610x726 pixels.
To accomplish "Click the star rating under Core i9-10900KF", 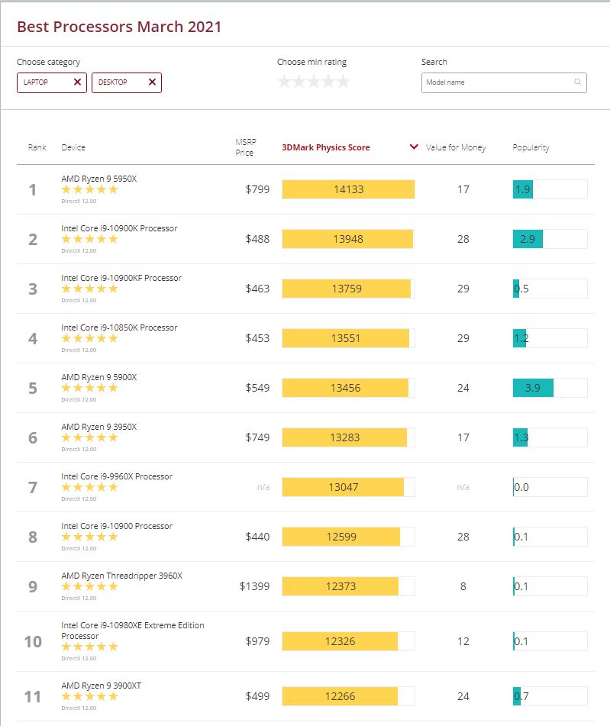I will 90,289.
